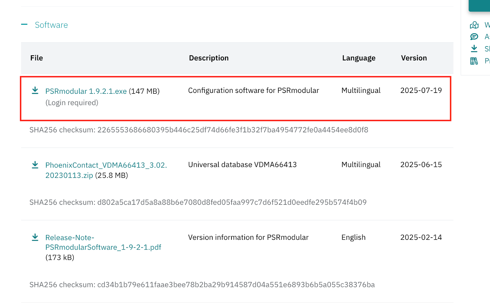Click the books library sidebar icon
Viewport: 490px width, 305px height.
coord(474,61)
